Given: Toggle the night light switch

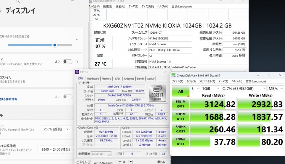Looking at the screenshot, I should point(67,62).
